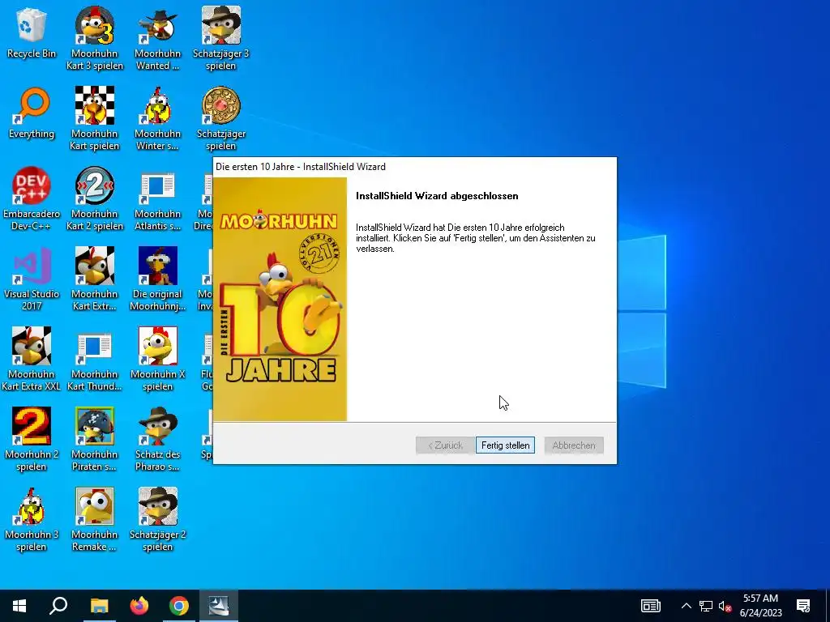Viewport: 830px width, 622px height.
Task: Click the Moorhuhn 10 Jahre banner image
Action: click(x=280, y=299)
